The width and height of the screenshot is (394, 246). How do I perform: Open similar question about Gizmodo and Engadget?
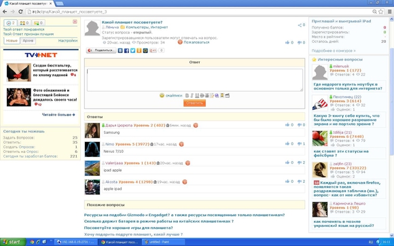point(184,215)
